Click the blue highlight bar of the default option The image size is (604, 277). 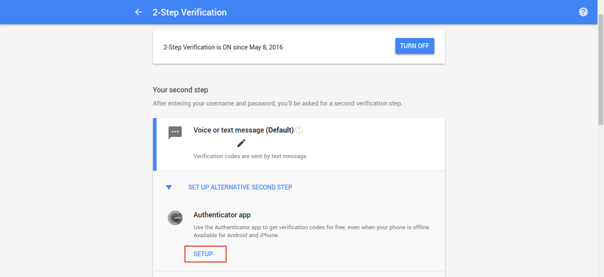155,144
